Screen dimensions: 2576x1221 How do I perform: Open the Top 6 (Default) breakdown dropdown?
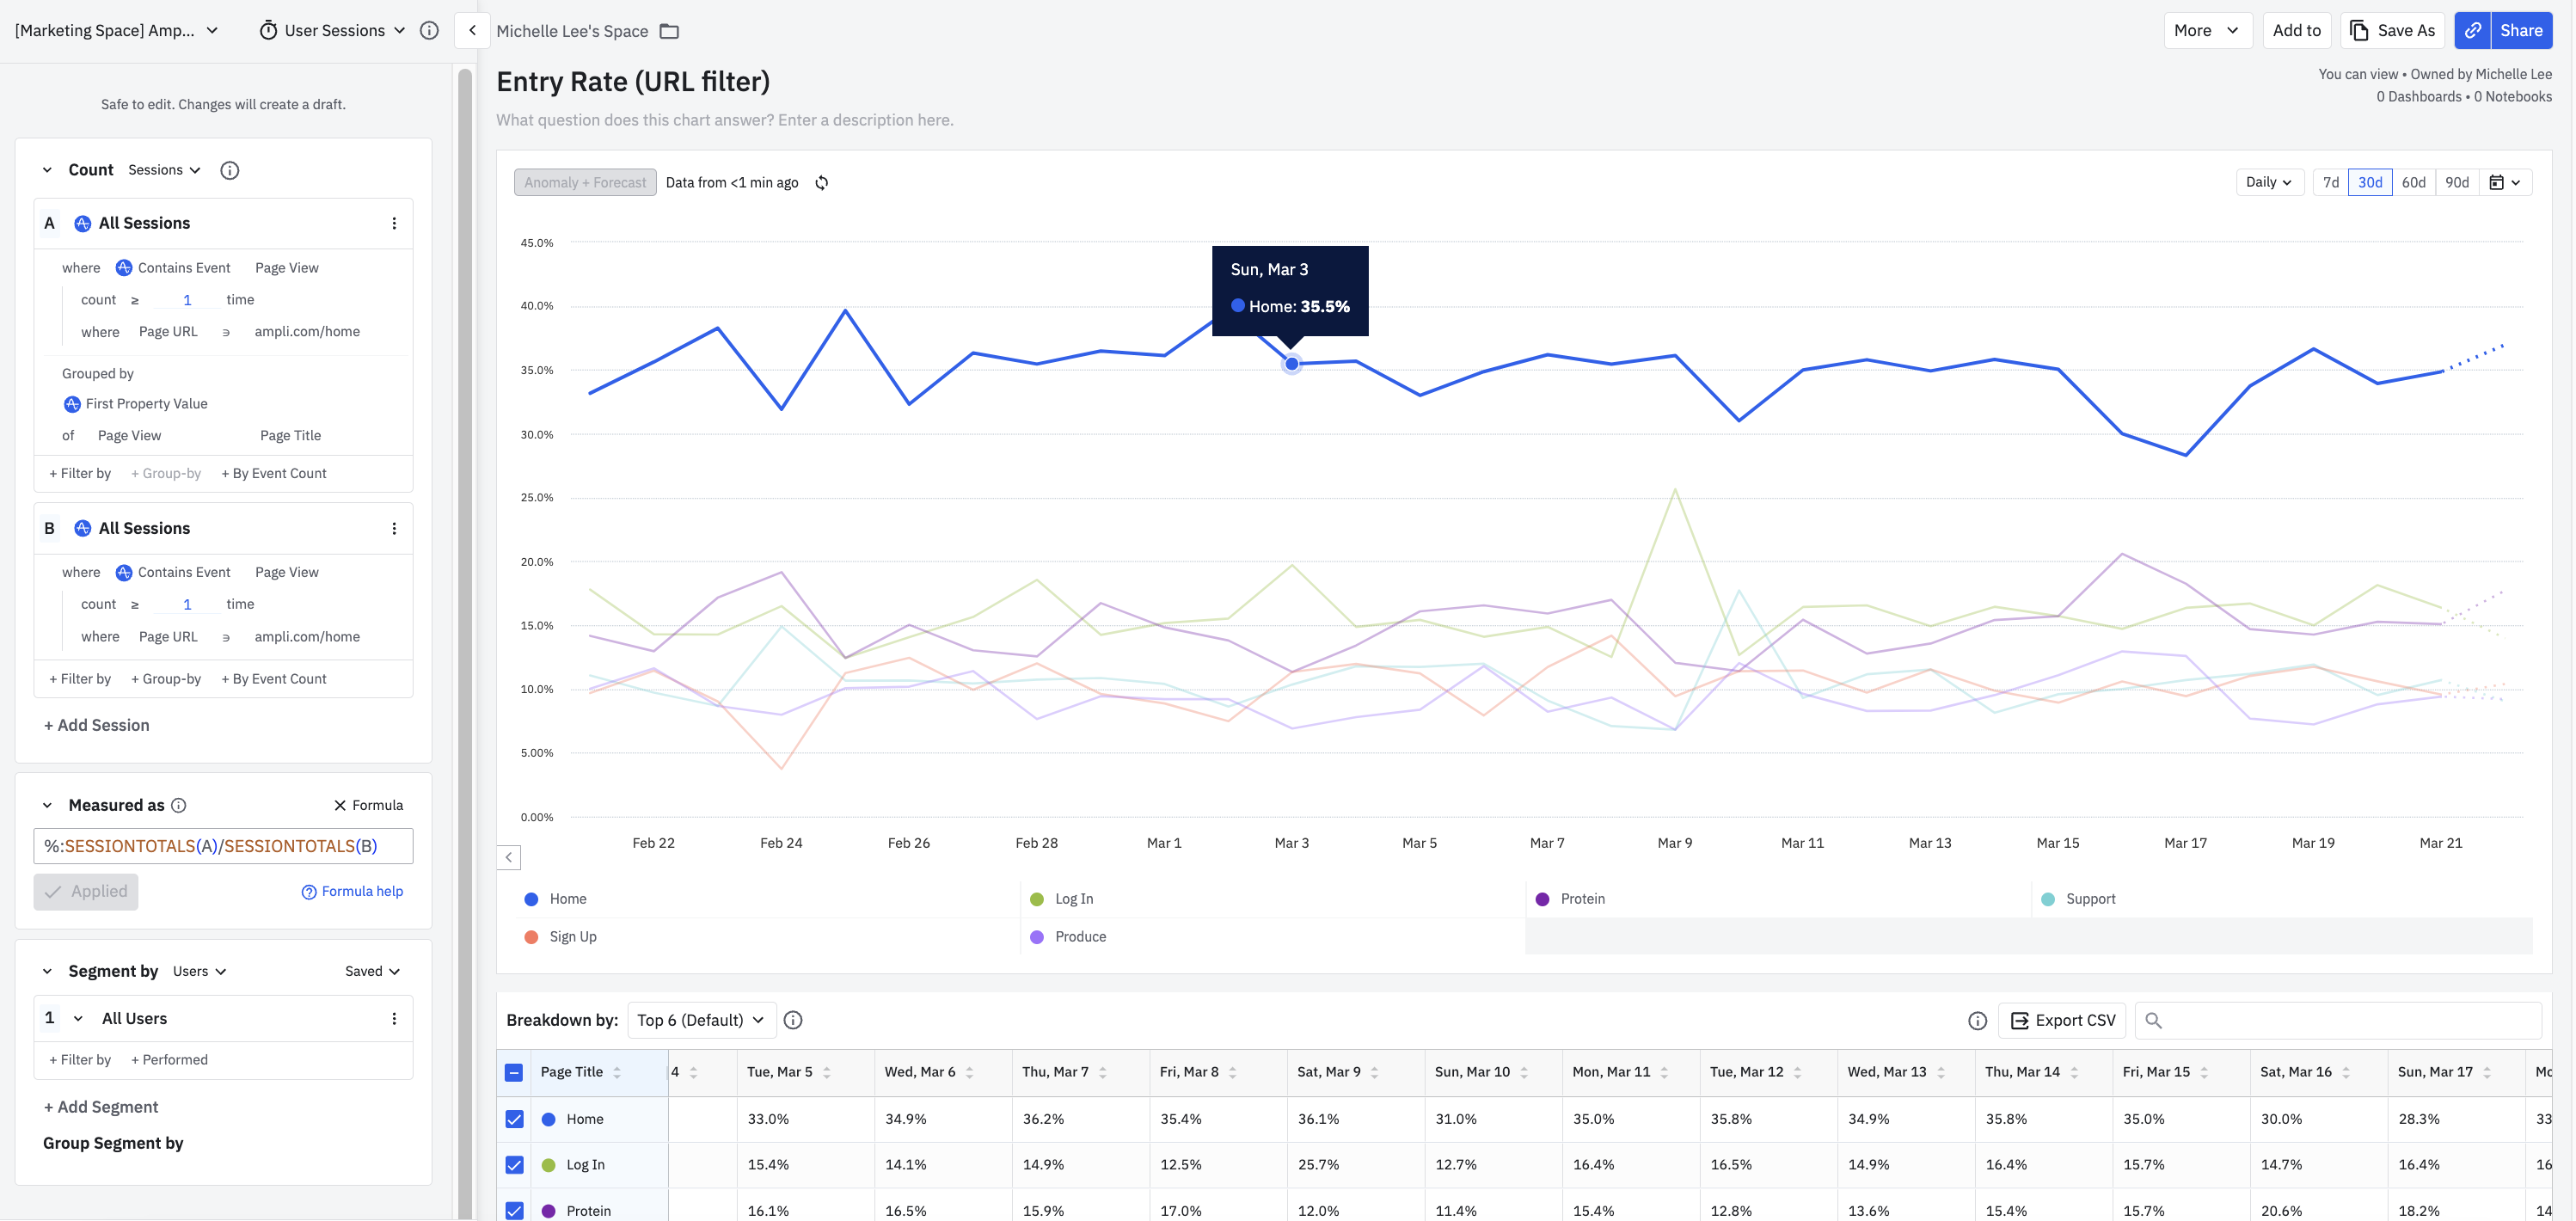[x=700, y=1021]
